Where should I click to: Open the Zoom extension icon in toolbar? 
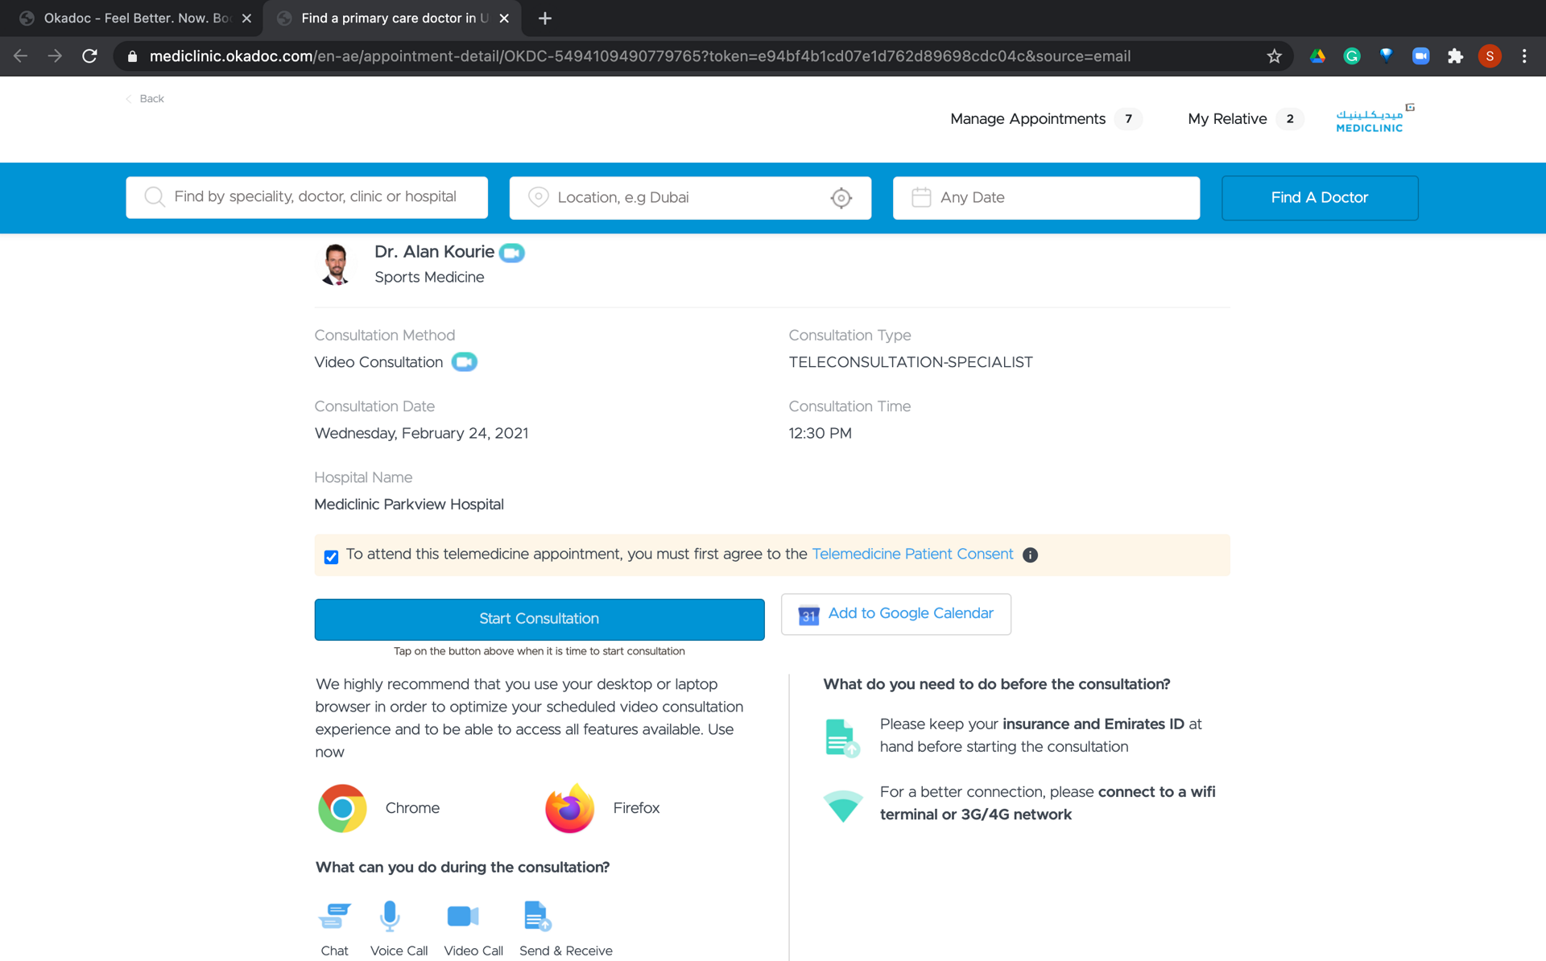click(x=1420, y=56)
